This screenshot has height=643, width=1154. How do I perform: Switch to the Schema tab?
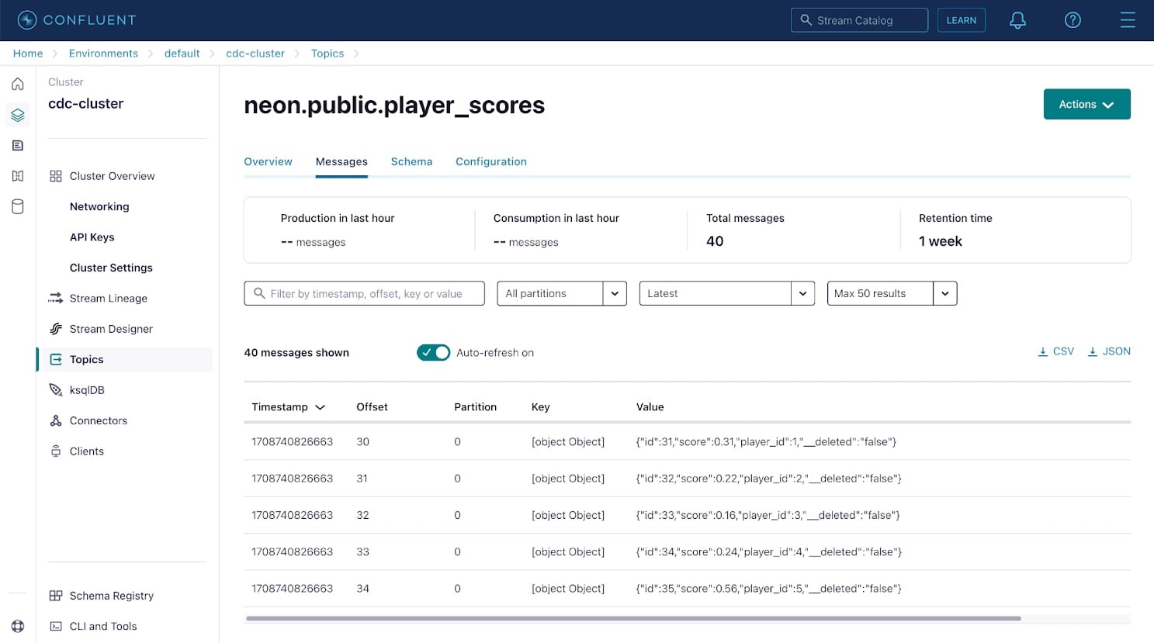click(x=411, y=161)
